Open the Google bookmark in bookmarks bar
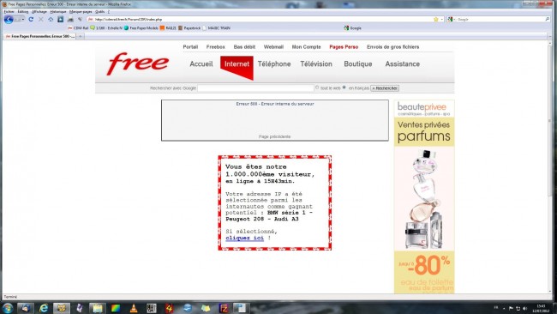Viewport: 557px width, 314px height. pos(352,28)
